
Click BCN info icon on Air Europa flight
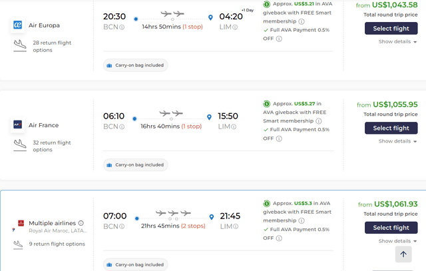click(122, 27)
